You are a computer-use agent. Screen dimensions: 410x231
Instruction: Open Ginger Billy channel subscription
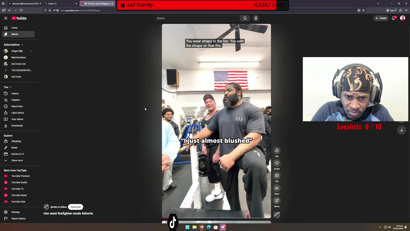(x=18, y=51)
